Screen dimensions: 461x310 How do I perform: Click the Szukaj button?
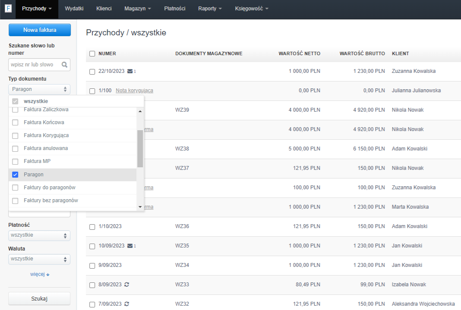point(39,298)
